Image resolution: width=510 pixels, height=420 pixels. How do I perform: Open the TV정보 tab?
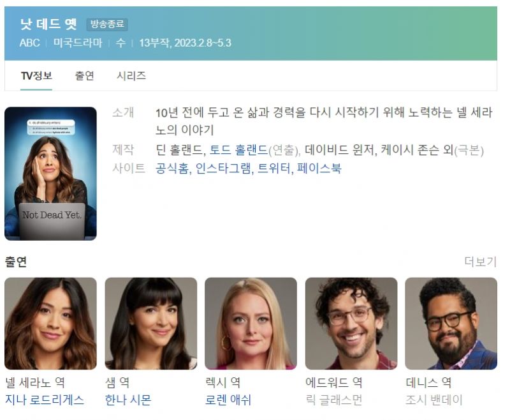[36, 76]
